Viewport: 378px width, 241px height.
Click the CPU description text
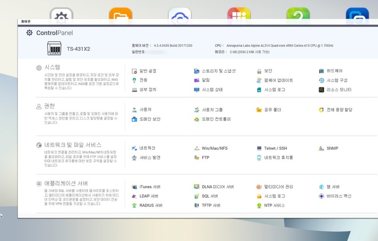point(280,45)
